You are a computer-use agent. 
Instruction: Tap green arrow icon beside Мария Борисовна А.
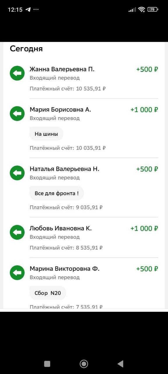click(17, 114)
